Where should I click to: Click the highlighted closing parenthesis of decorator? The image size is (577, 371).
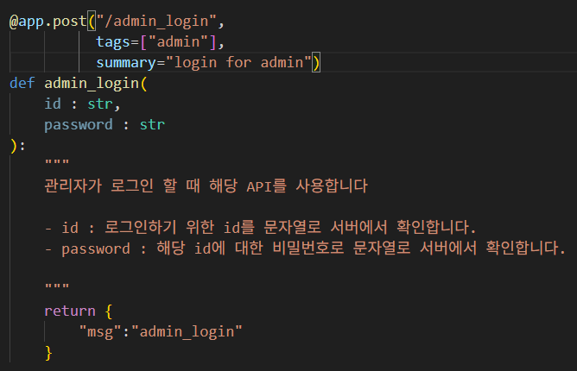(x=316, y=63)
